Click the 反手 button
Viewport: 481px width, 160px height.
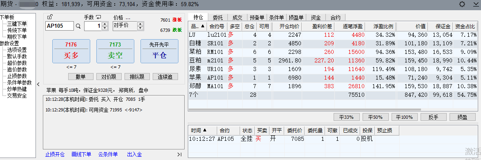pyautogui.click(x=434, y=117)
